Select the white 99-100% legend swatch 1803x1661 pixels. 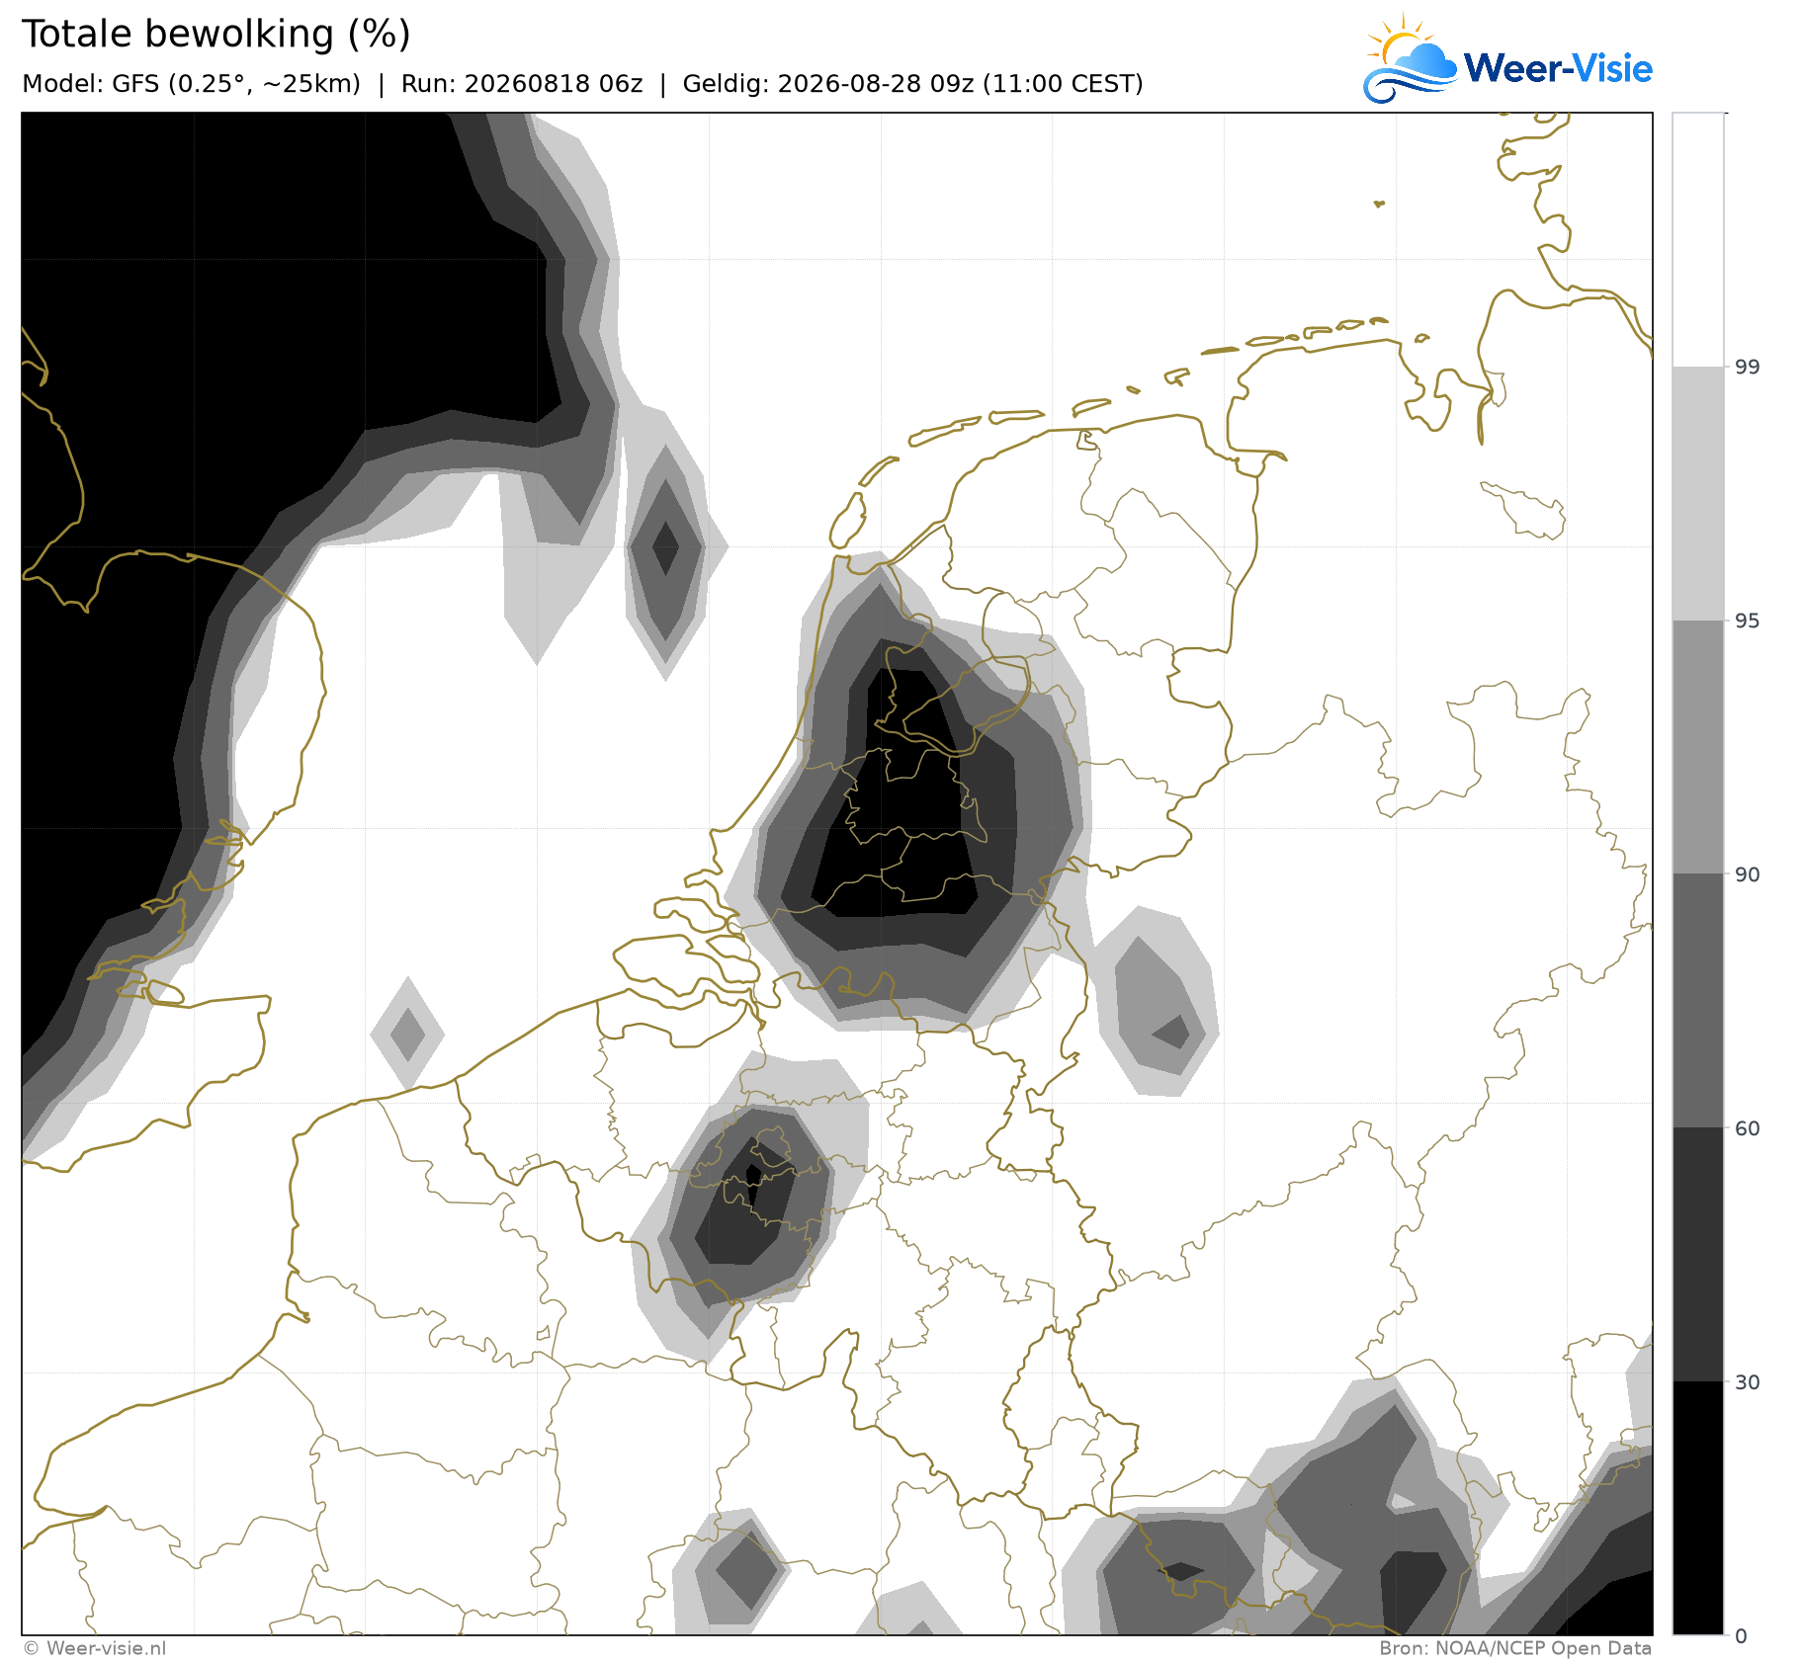[x=1697, y=240]
